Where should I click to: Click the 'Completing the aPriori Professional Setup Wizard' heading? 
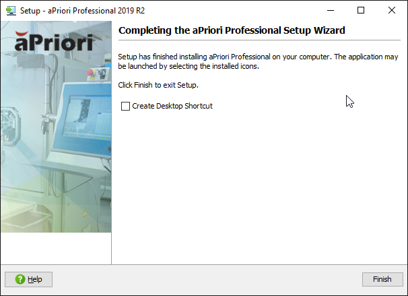click(x=232, y=30)
